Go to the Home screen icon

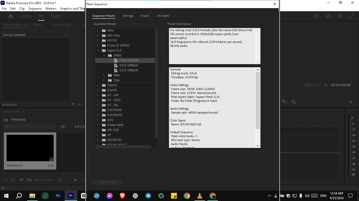coord(11,16)
